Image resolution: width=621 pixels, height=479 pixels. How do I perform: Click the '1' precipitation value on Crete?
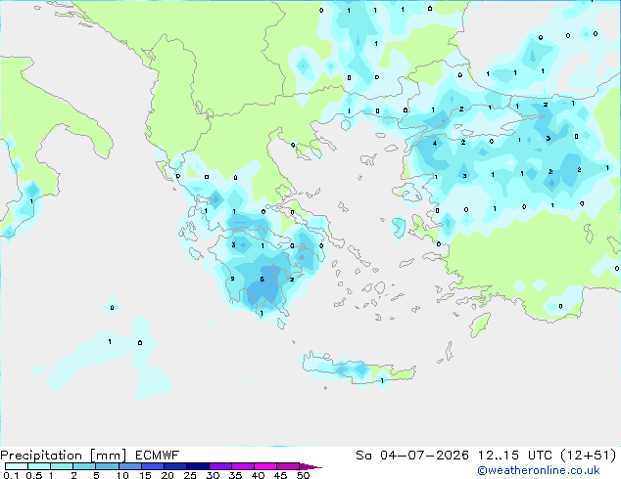point(382,381)
